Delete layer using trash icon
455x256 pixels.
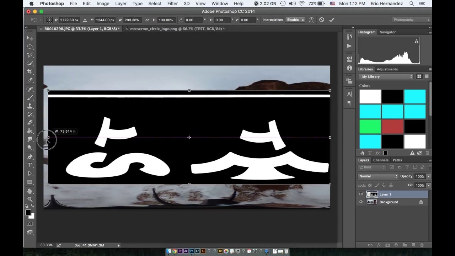422,245
